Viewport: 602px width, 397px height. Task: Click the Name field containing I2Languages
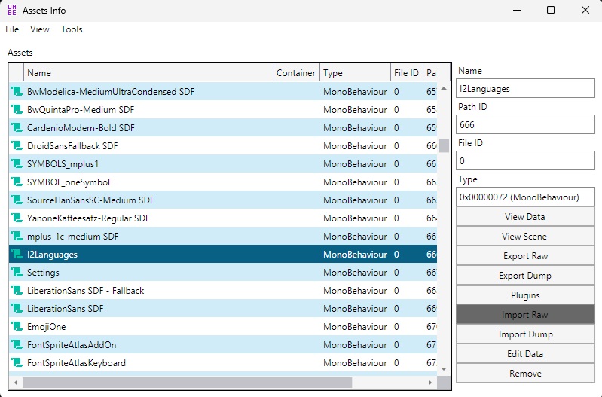[525, 89]
